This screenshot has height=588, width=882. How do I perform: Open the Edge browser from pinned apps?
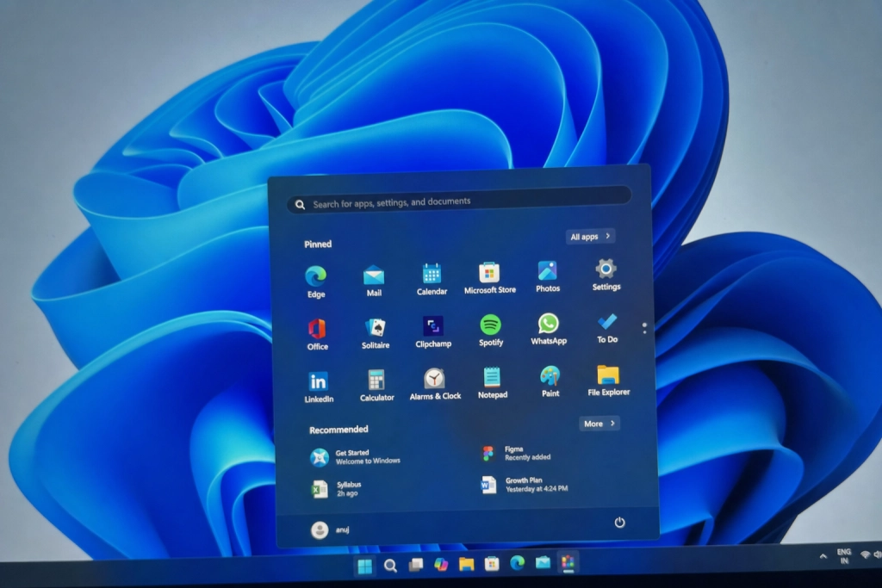coord(316,282)
